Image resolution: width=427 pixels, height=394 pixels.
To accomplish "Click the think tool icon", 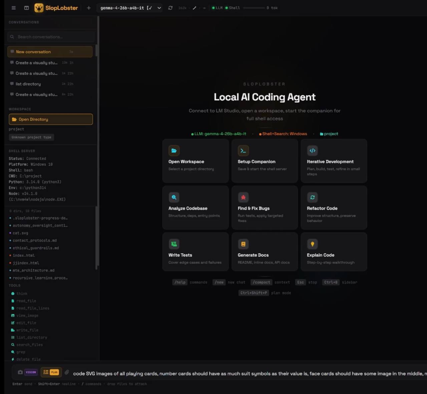I will pyautogui.click(x=13, y=294).
